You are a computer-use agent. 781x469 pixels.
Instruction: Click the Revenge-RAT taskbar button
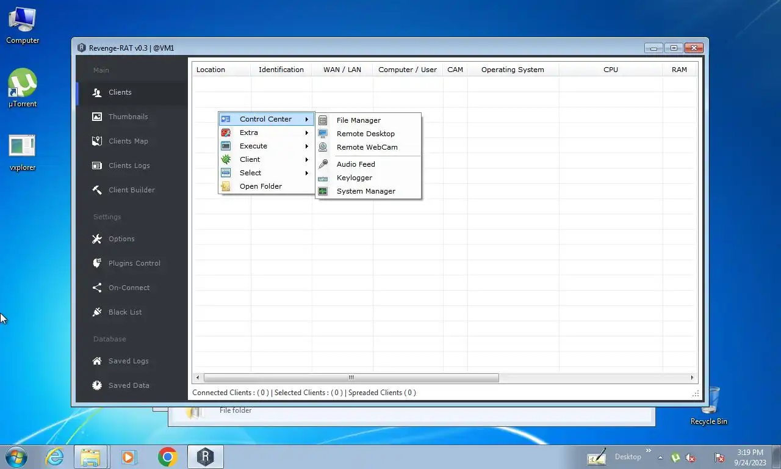click(x=206, y=457)
